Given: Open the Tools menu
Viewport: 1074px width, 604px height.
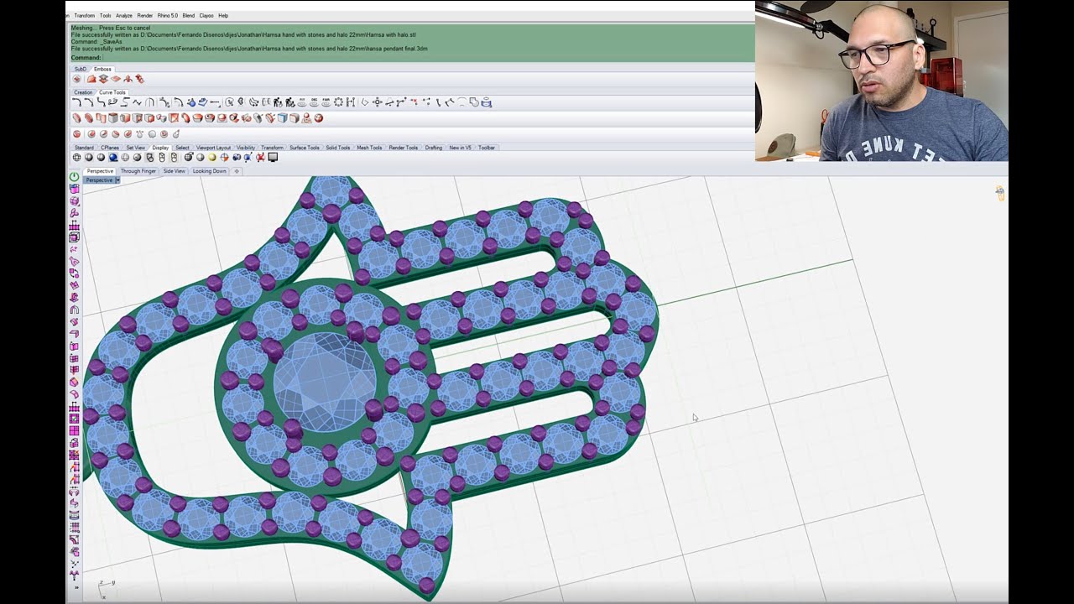Looking at the screenshot, I should tap(105, 15).
